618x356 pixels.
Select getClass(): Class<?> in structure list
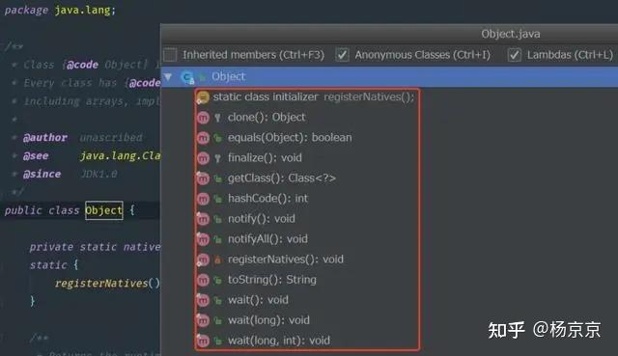click(282, 178)
